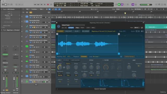Click the Master Volume slider in control bar
The image size is (167, 94).
pyautogui.click(x=146, y=5)
